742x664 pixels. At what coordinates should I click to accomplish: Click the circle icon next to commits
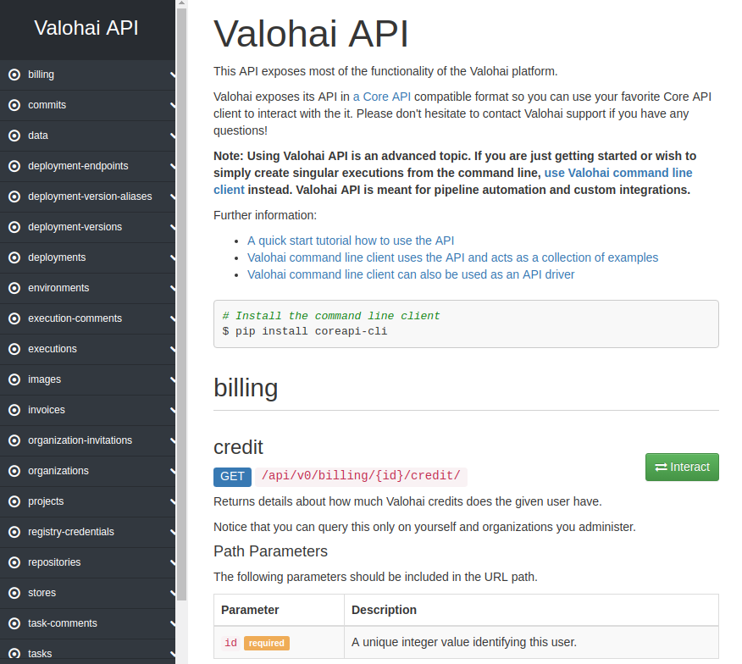(14, 105)
